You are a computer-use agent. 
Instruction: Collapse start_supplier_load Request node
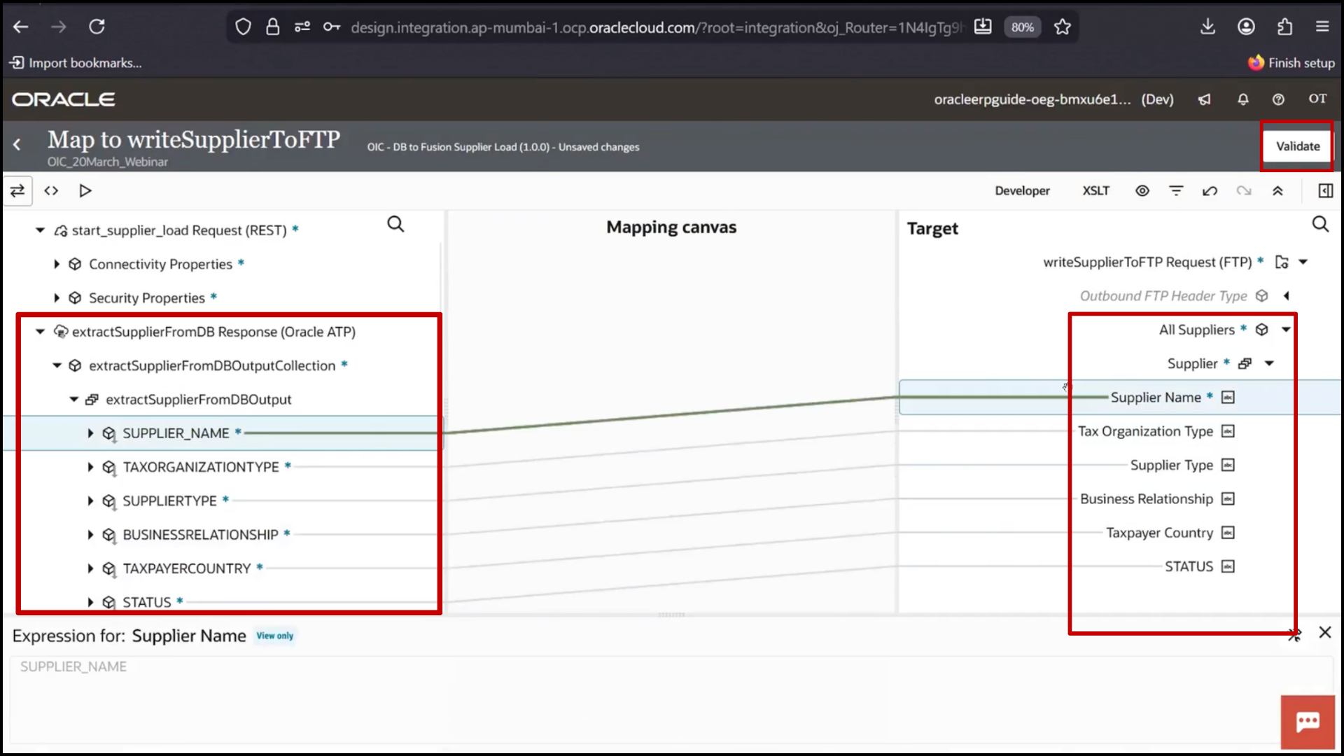pos(40,230)
